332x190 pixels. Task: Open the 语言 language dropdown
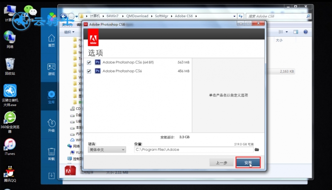tap(107, 150)
